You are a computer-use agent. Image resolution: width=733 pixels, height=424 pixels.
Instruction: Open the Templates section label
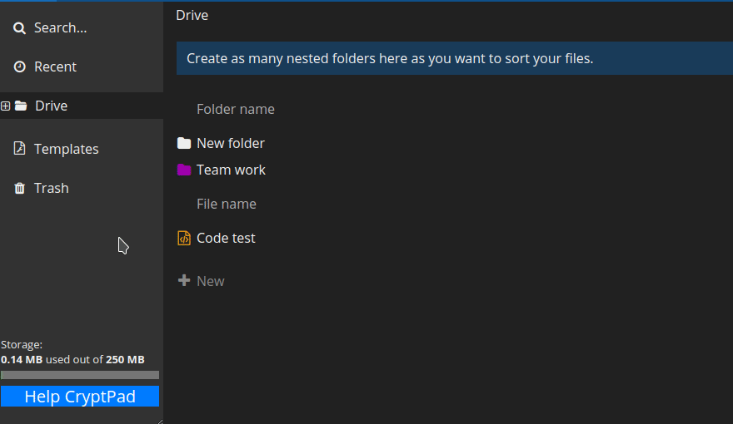tap(66, 150)
